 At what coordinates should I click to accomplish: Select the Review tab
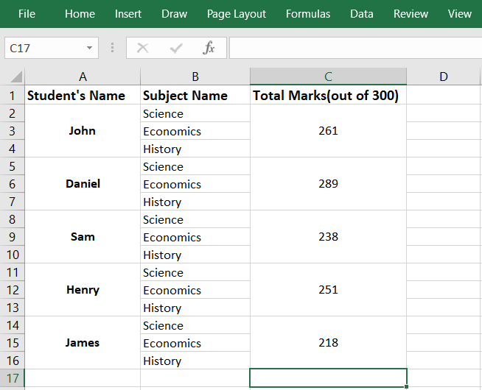411,14
